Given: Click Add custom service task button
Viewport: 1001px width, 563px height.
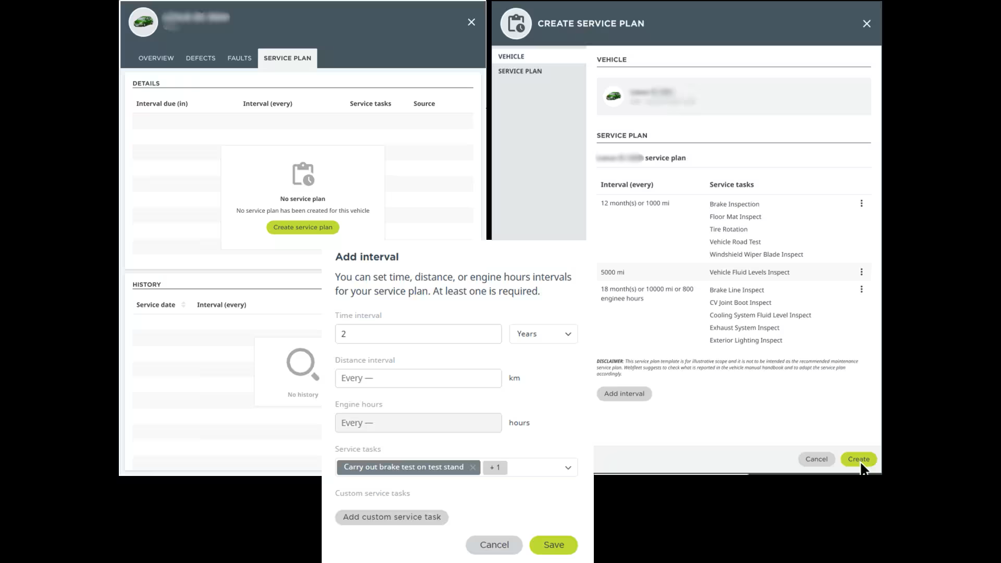Looking at the screenshot, I should point(392,517).
